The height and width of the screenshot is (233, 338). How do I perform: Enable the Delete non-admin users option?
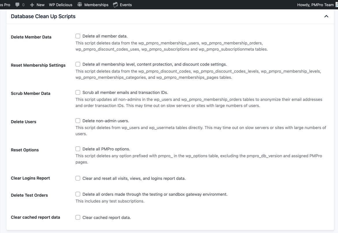(x=78, y=120)
